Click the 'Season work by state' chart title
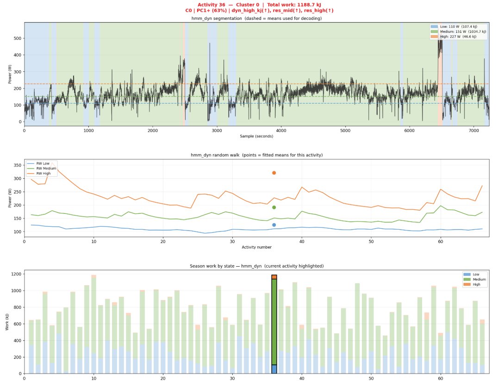The width and height of the screenshot is (498, 381). coord(256,266)
